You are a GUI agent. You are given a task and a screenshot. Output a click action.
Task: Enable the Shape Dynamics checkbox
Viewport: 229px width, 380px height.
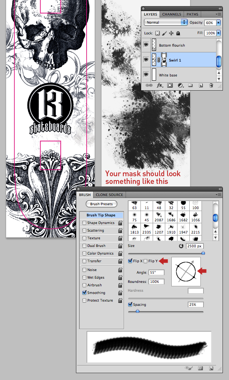click(x=84, y=223)
